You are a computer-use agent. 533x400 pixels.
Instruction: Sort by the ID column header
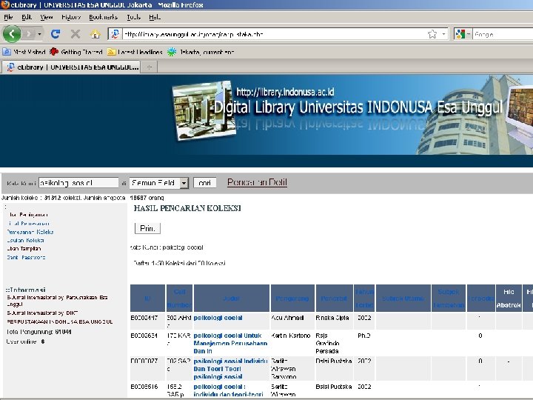[x=147, y=299]
